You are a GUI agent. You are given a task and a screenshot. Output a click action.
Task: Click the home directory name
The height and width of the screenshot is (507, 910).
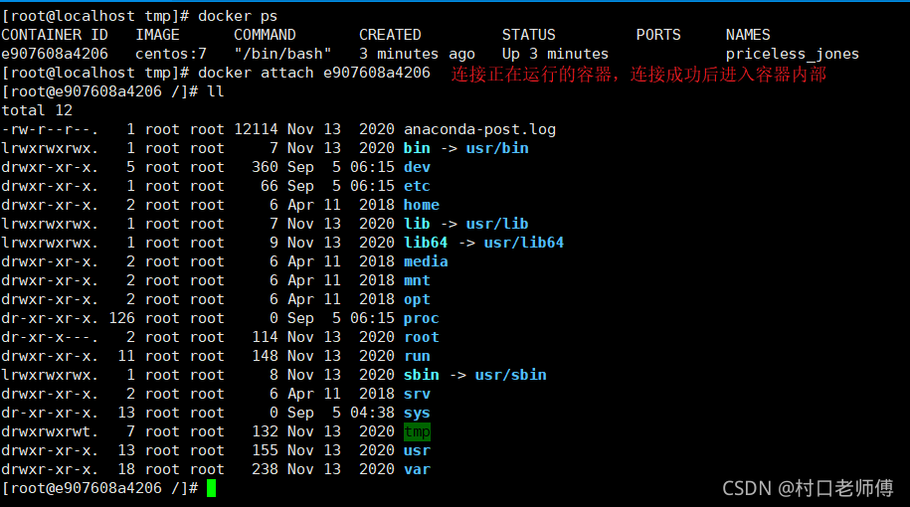pyautogui.click(x=422, y=205)
